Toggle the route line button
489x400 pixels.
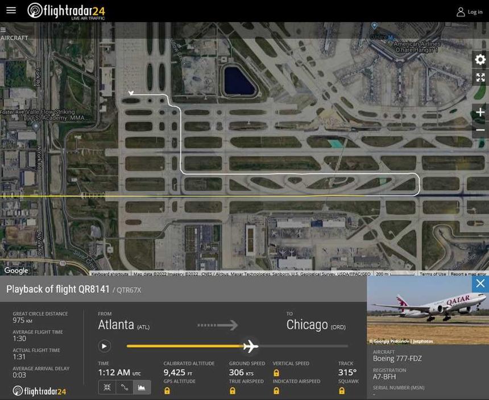tap(125, 388)
